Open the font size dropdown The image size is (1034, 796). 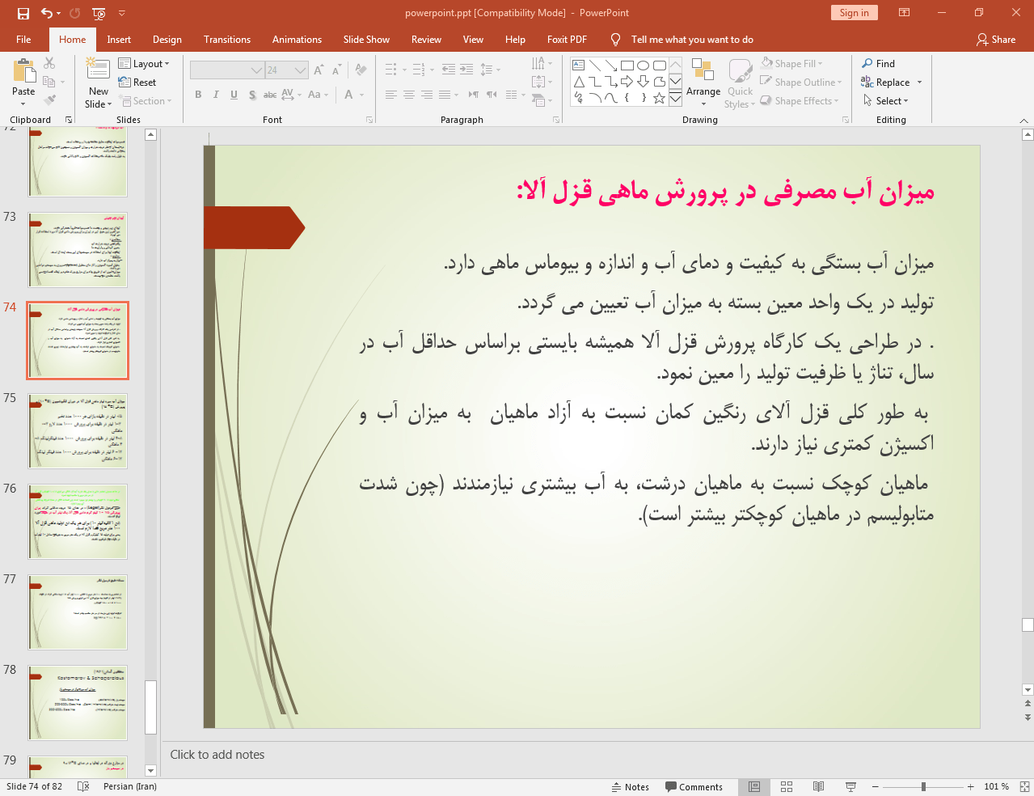point(301,70)
